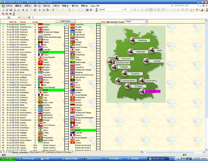Open the 编辑(E) Edit menu

(18, 6)
